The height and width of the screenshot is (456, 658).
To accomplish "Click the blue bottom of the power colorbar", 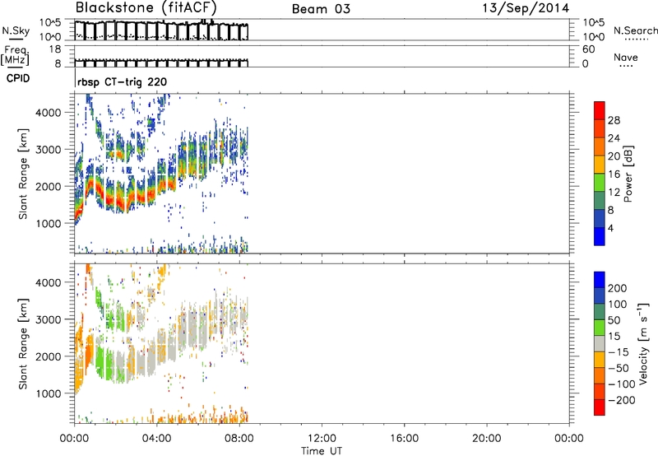I will coord(600,236).
